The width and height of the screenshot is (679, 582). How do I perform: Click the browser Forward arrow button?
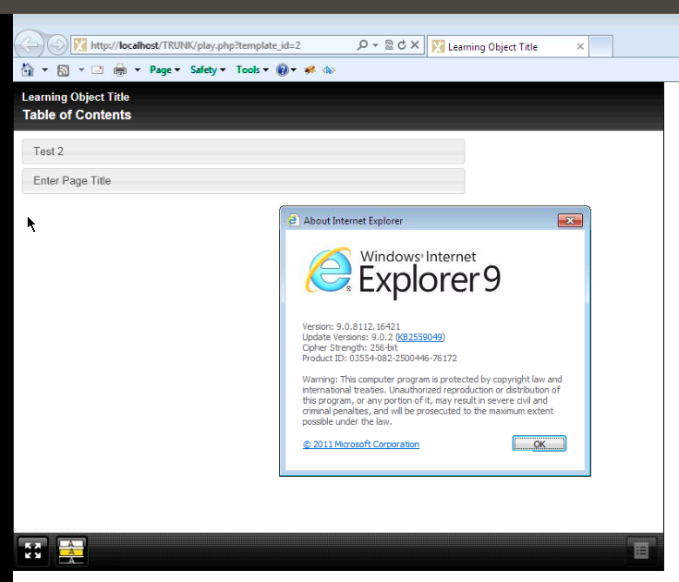pyautogui.click(x=57, y=44)
